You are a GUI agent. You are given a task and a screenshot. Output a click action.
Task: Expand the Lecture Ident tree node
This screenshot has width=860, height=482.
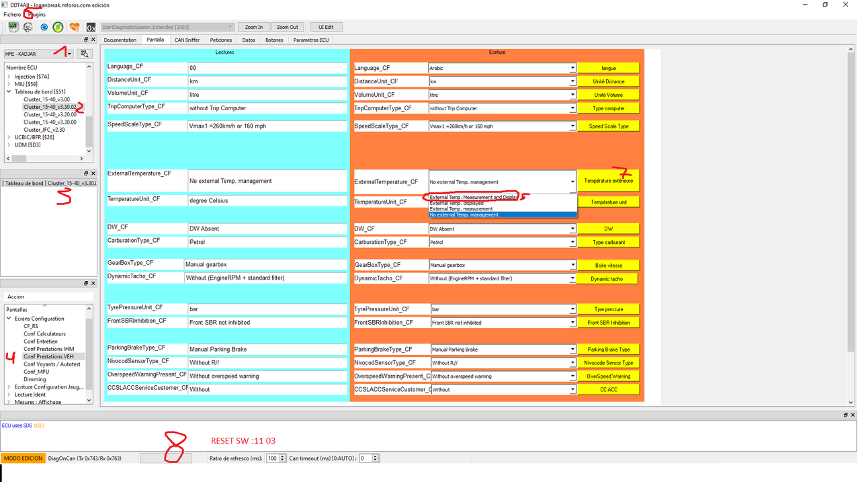click(9, 395)
